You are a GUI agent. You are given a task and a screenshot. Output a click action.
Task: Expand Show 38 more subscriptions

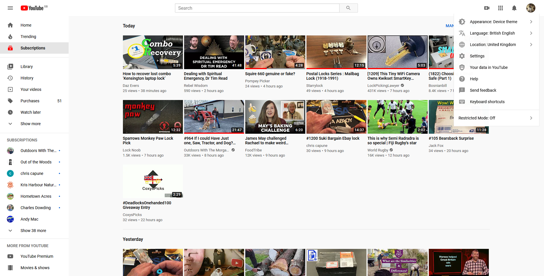click(34, 231)
